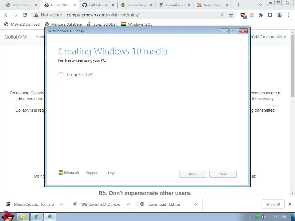Click Support link in Setup window
The width and height of the screenshot is (295, 221).
coord(92,173)
